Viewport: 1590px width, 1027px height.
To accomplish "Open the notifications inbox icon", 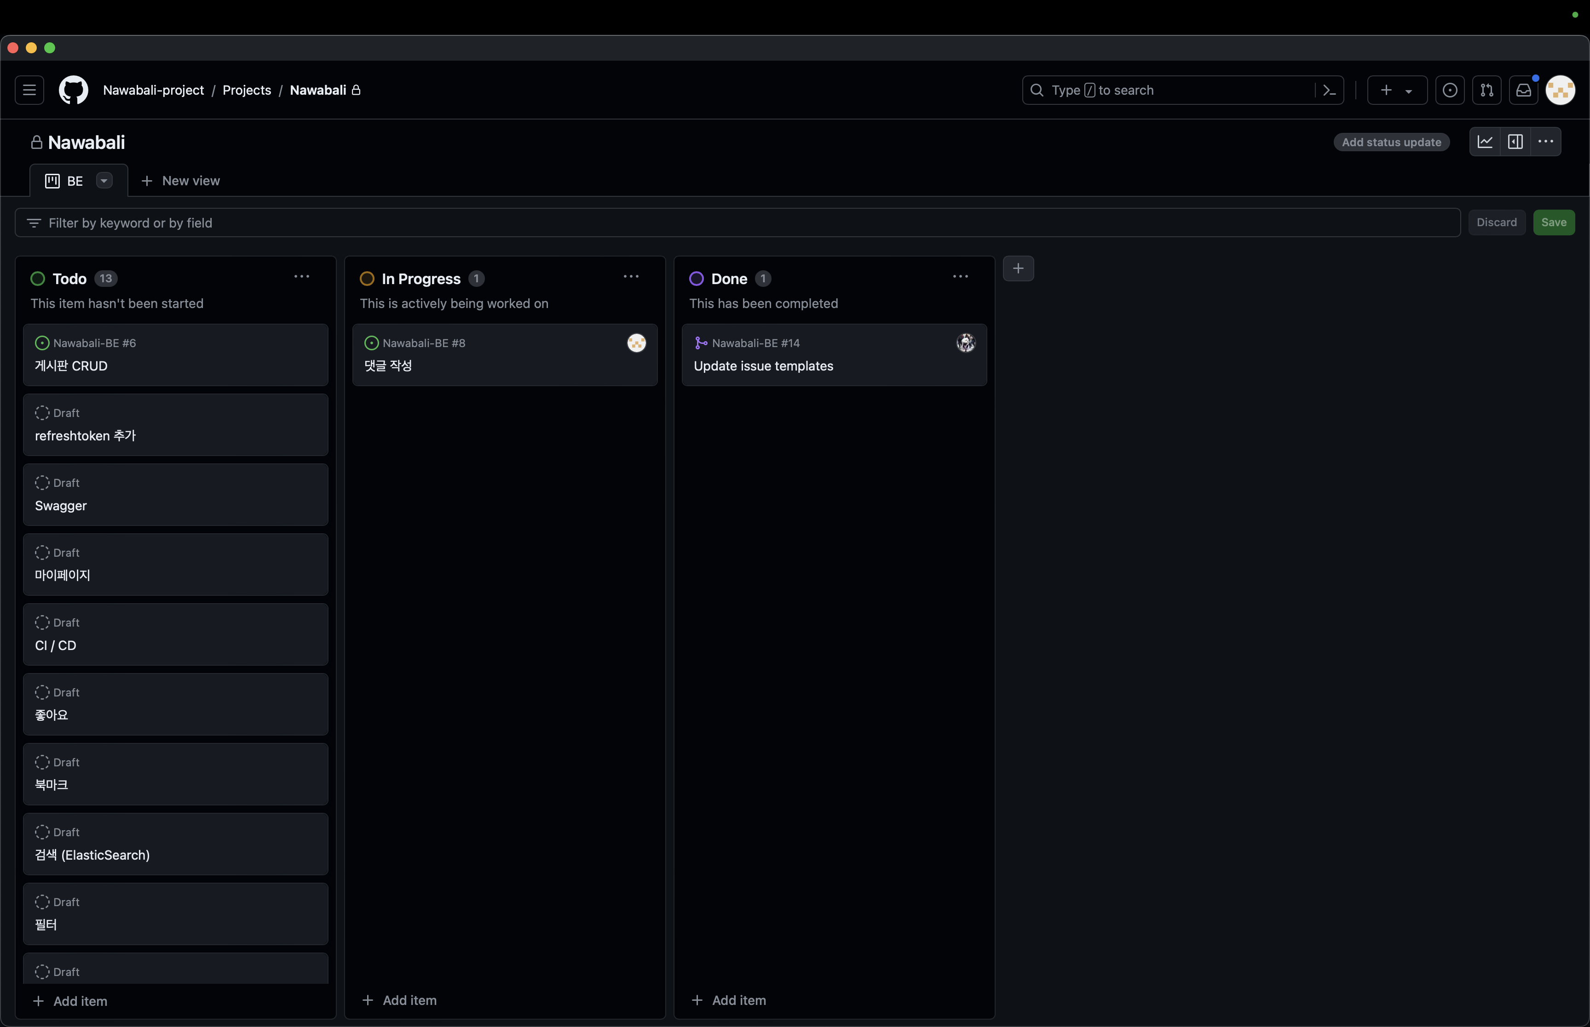I will (x=1524, y=90).
